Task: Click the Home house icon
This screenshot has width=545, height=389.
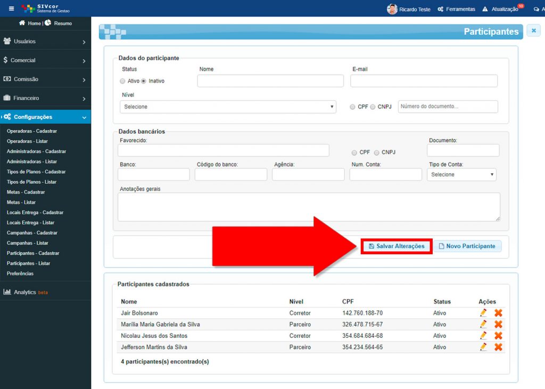Action: (22, 23)
